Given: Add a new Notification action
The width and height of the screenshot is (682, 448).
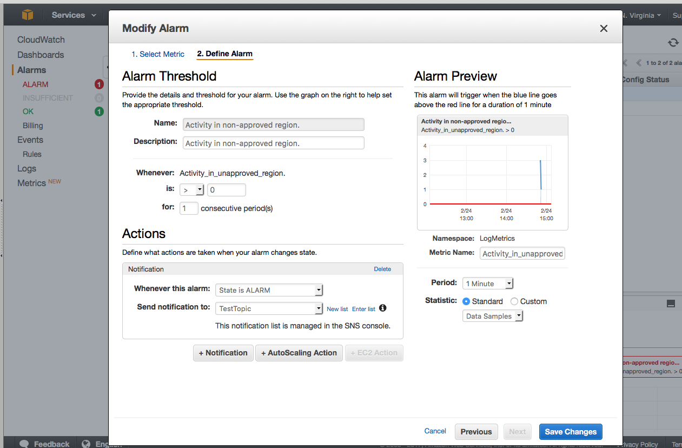Looking at the screenshot, I should (x=223, y=353).
